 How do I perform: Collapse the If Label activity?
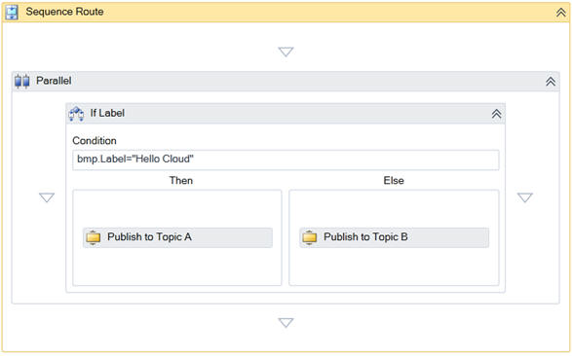point(496,114)
